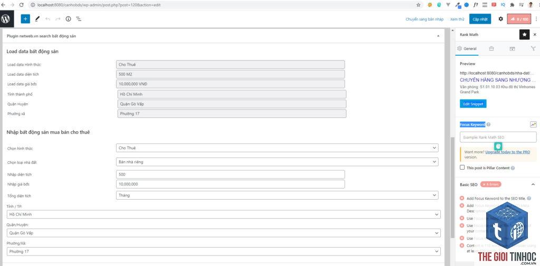Click the Xem thử preview link
The height and width of the screenshot is (266, 540).
(457, 19)
